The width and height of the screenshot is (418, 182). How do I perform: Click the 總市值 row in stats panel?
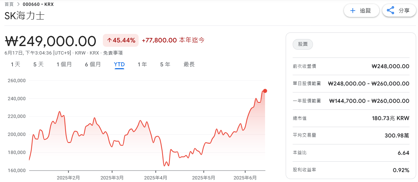[351, 118]
